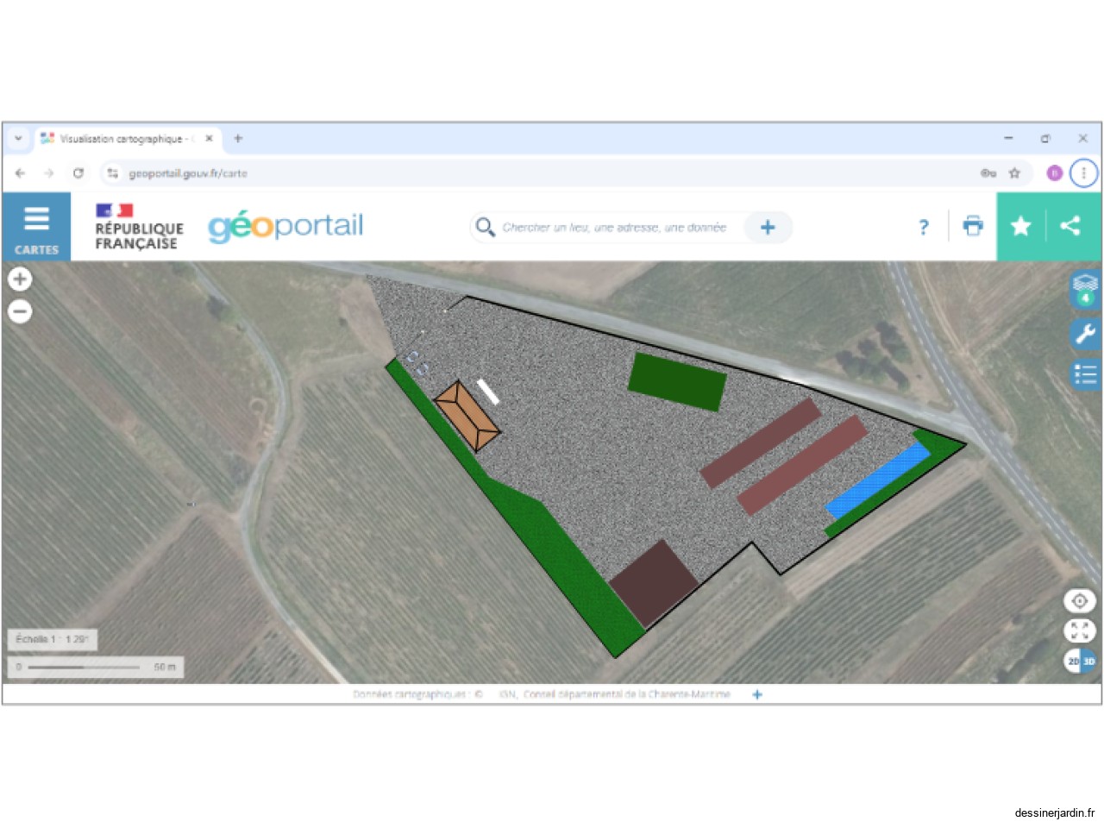Open the search suggestions plus button
The width and height of the screenshot is (1104, 828).
(767, 227)
